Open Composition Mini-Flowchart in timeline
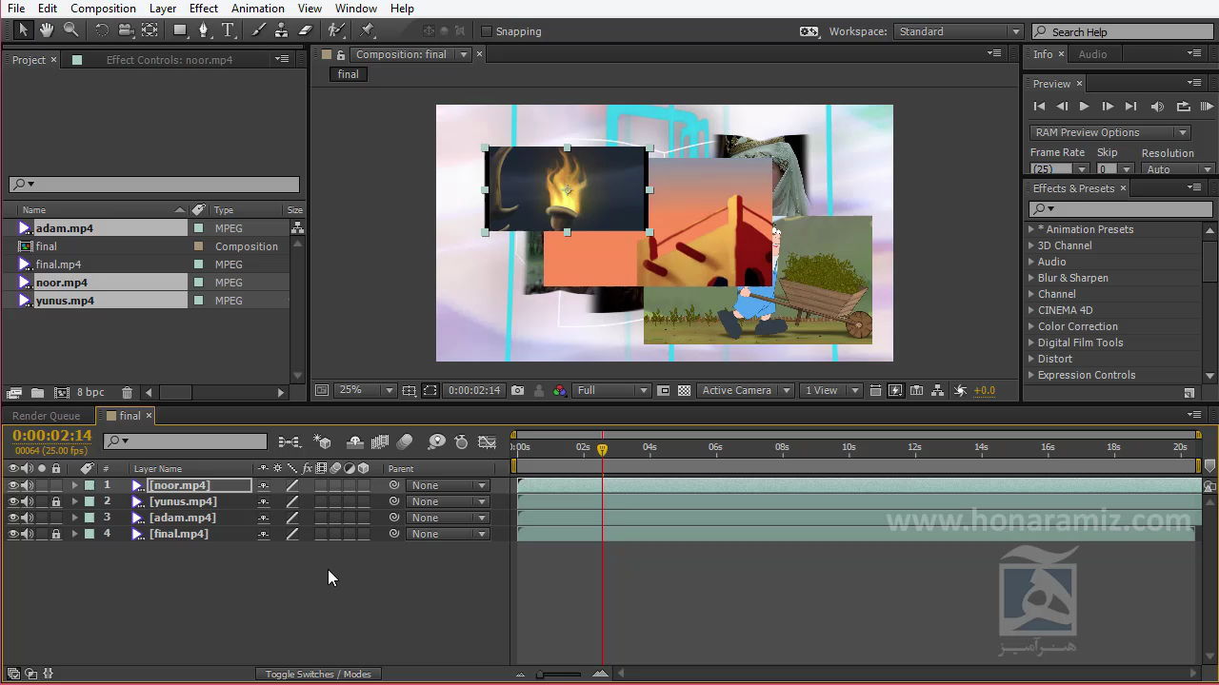The image size is (1219, 685). pos(289,442)
